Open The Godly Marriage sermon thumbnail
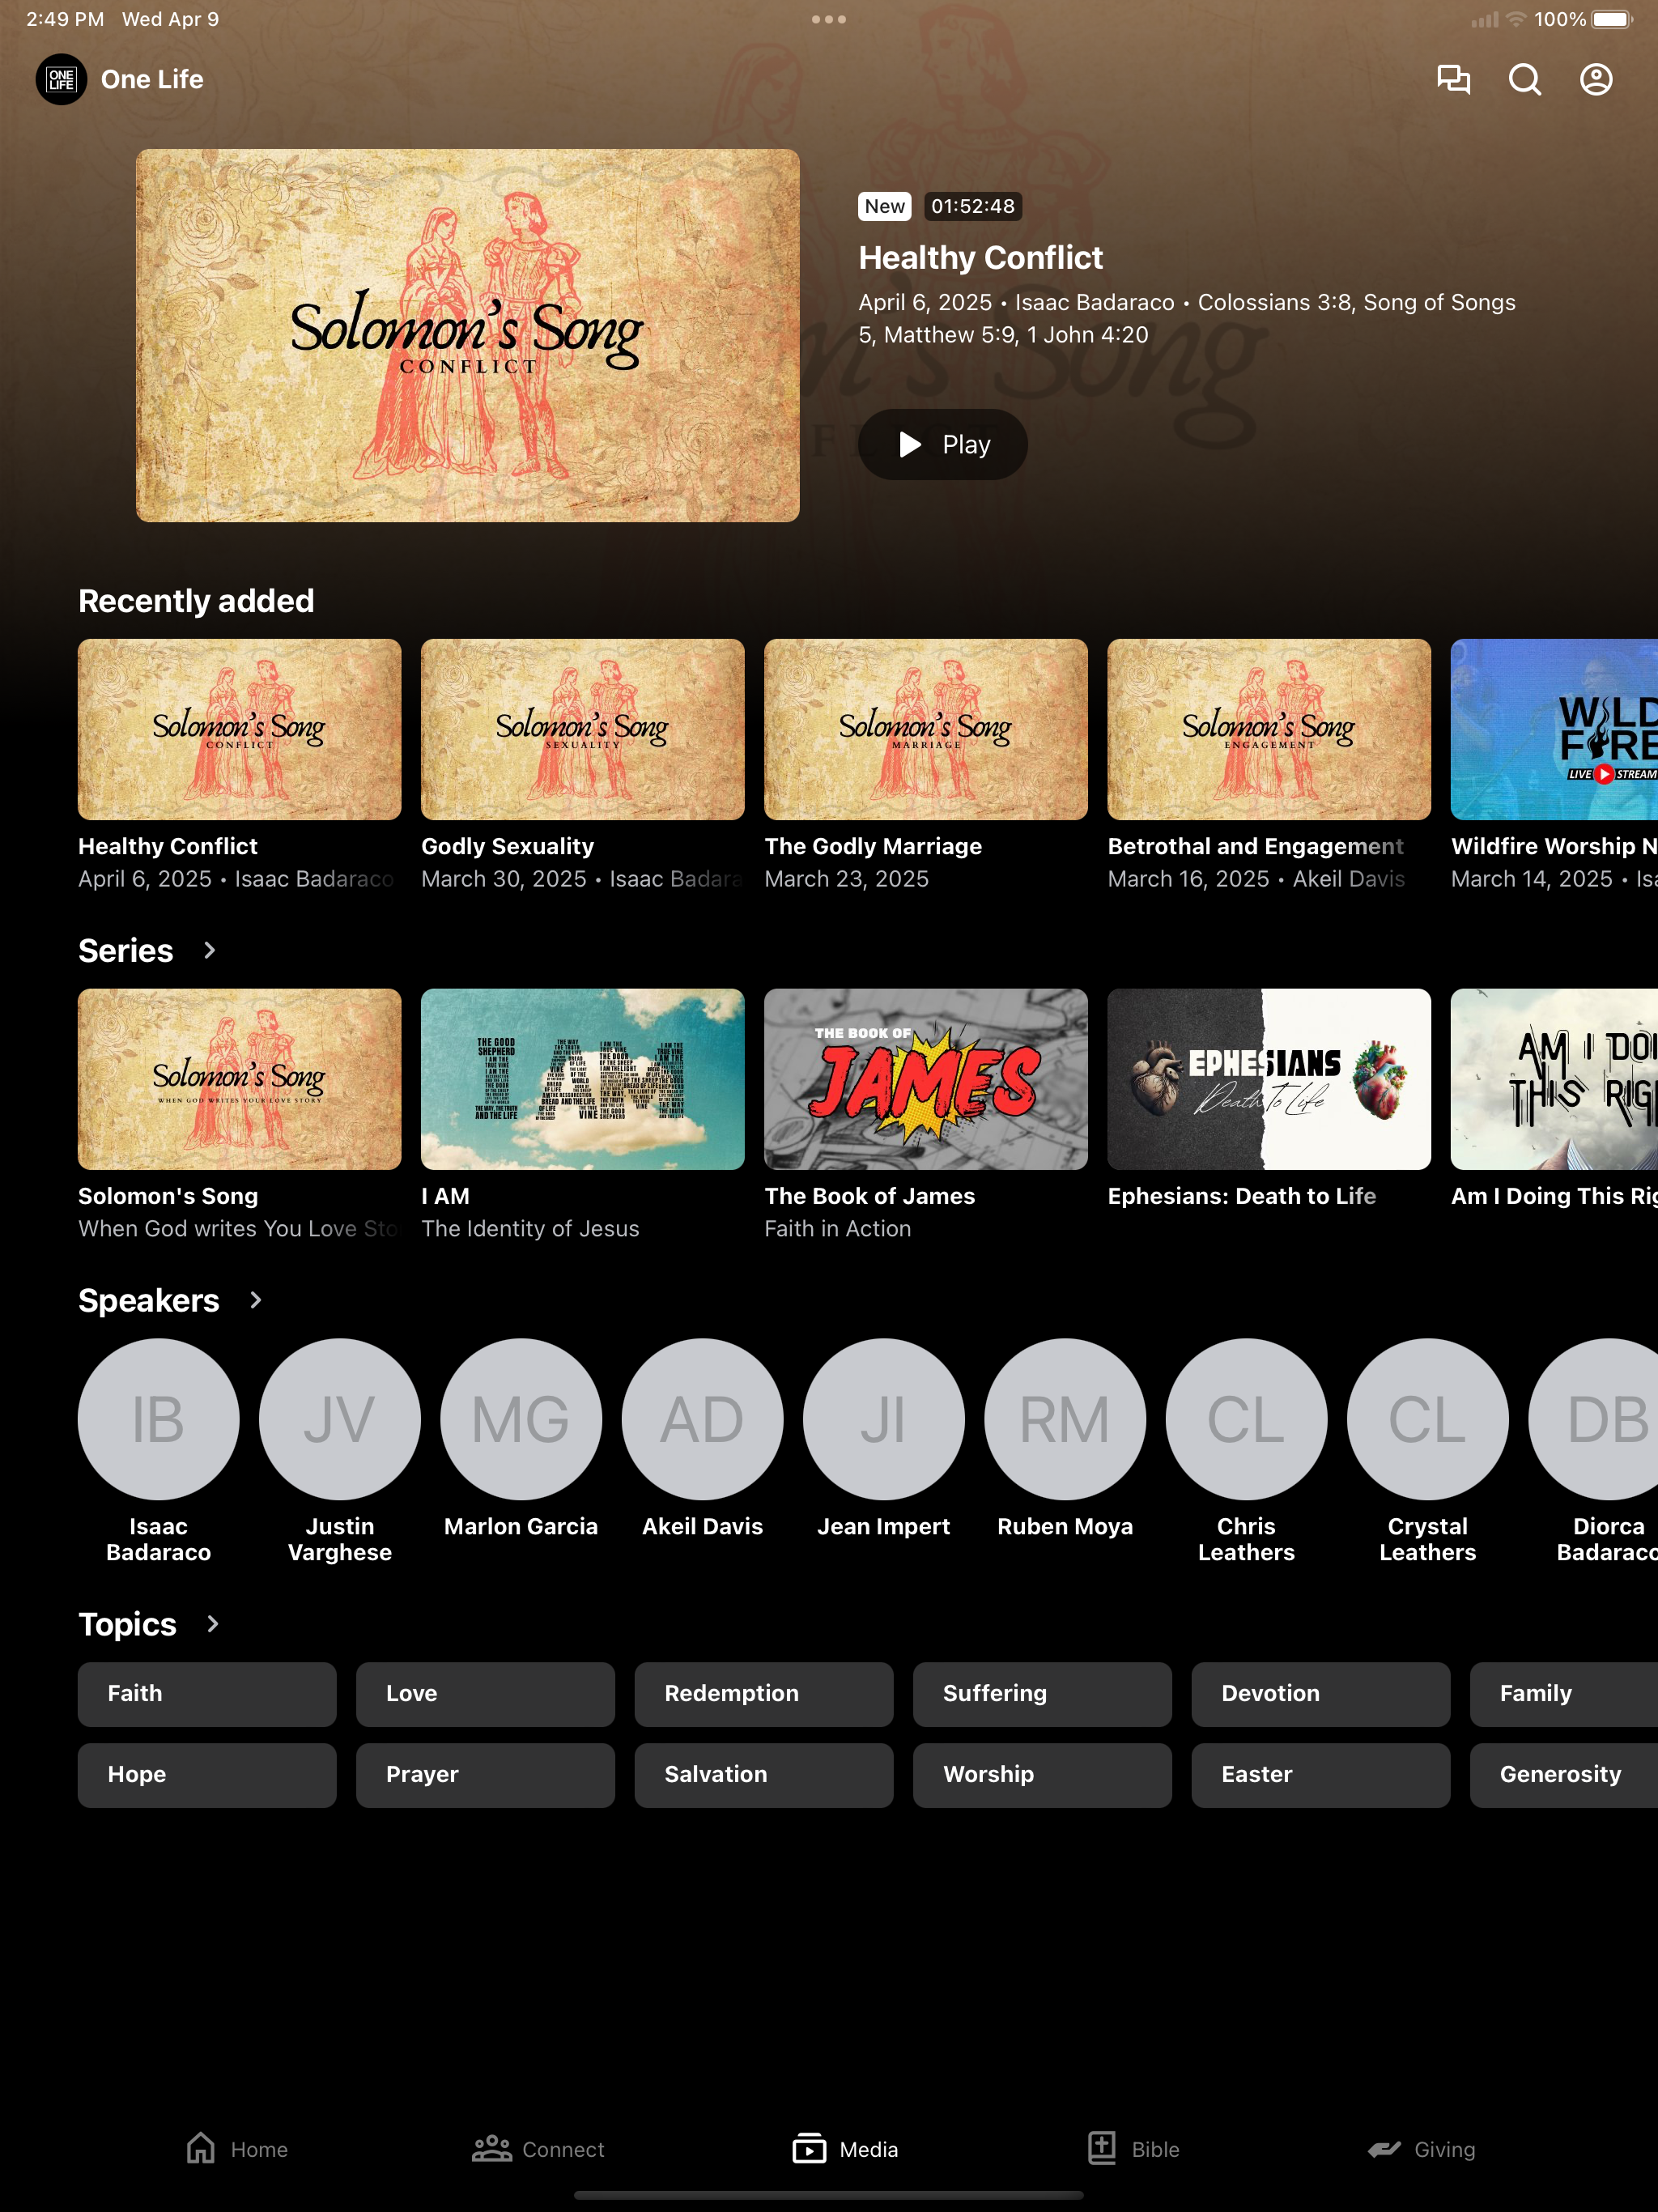The image size is (1658, 2212). click(x=926, y=729)
